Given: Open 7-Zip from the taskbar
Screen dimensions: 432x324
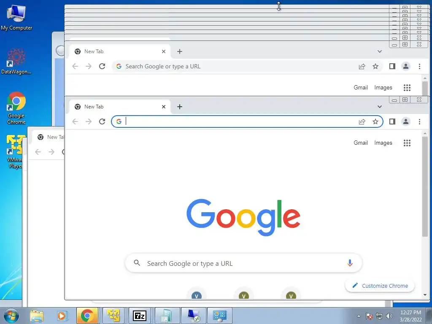Looking at the screenshot, I should tap(139, 316).
